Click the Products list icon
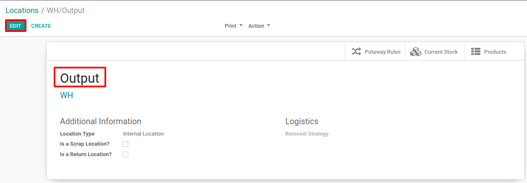This screenshot has width=527, height=183. click(475, 52)
